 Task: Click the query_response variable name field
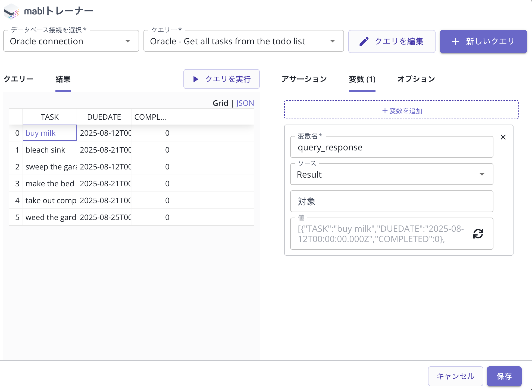tap(391, 147)
